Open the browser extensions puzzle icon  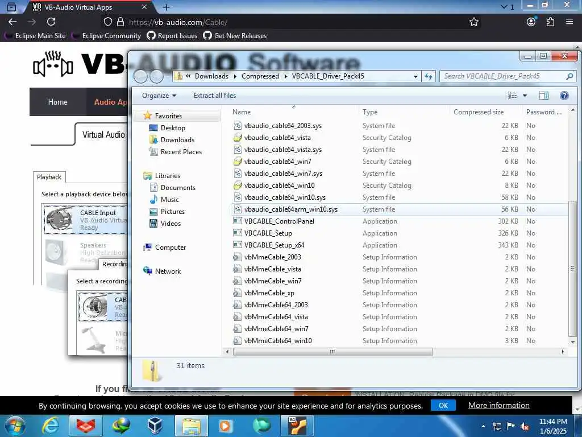click(x=550, y=22)
